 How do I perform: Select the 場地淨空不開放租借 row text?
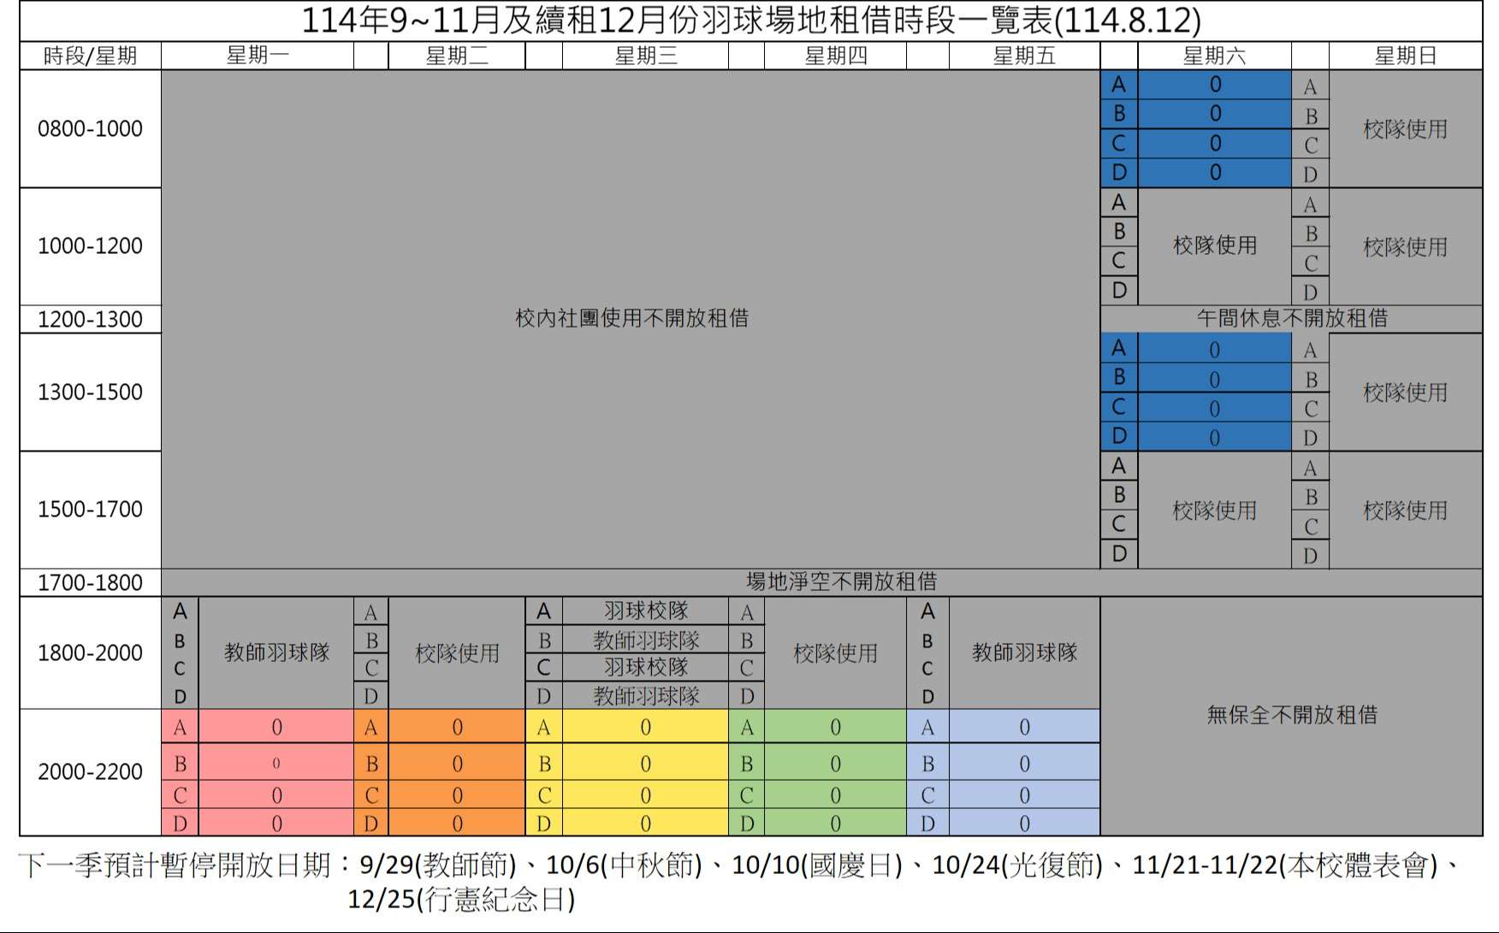click(x=841, y=582)
